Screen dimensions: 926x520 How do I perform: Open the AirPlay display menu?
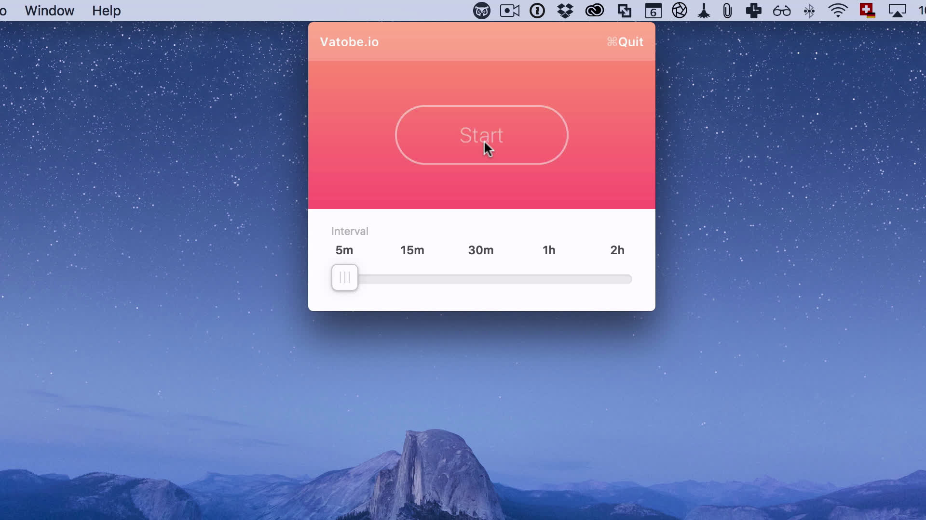pos(897,11)
